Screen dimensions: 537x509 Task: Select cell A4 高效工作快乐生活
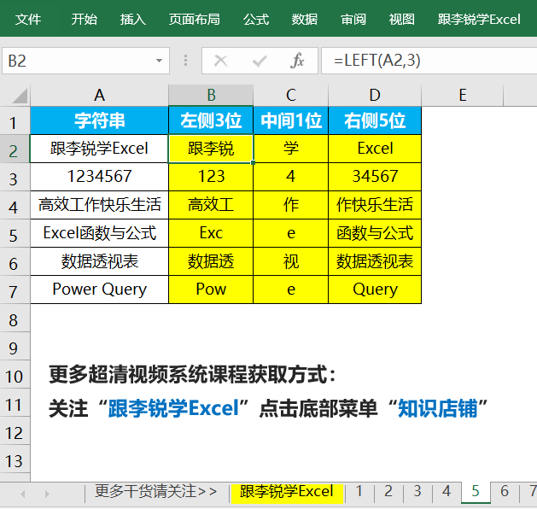tap(99, 205)
